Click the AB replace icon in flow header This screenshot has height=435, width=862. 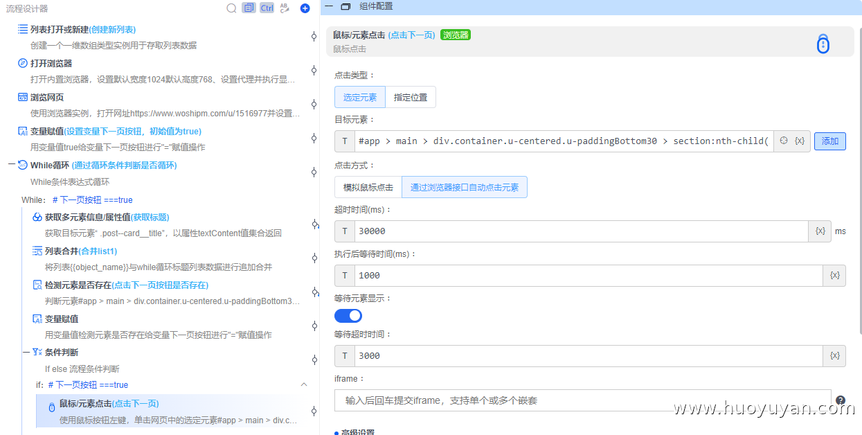285,8
